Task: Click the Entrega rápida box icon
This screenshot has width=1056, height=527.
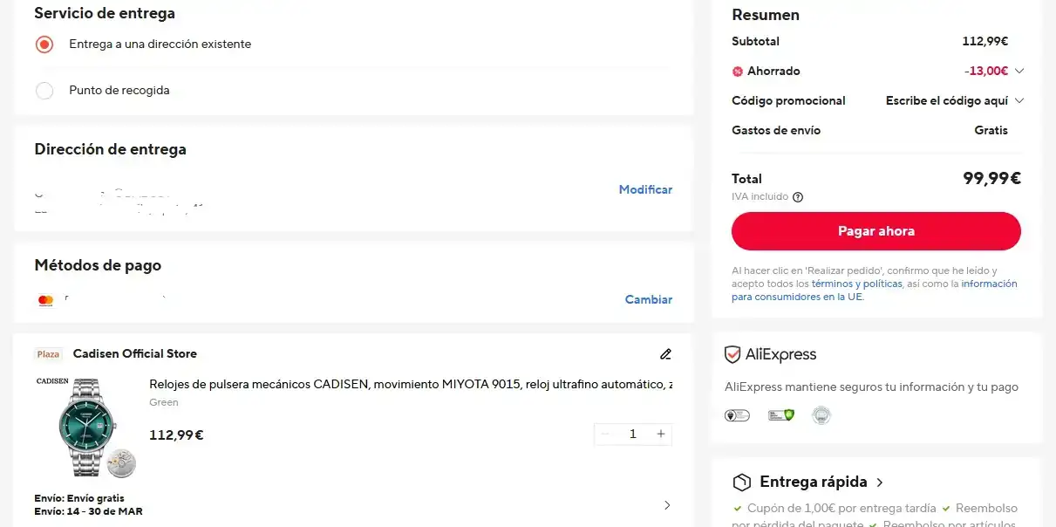Action: click(741, 483)
